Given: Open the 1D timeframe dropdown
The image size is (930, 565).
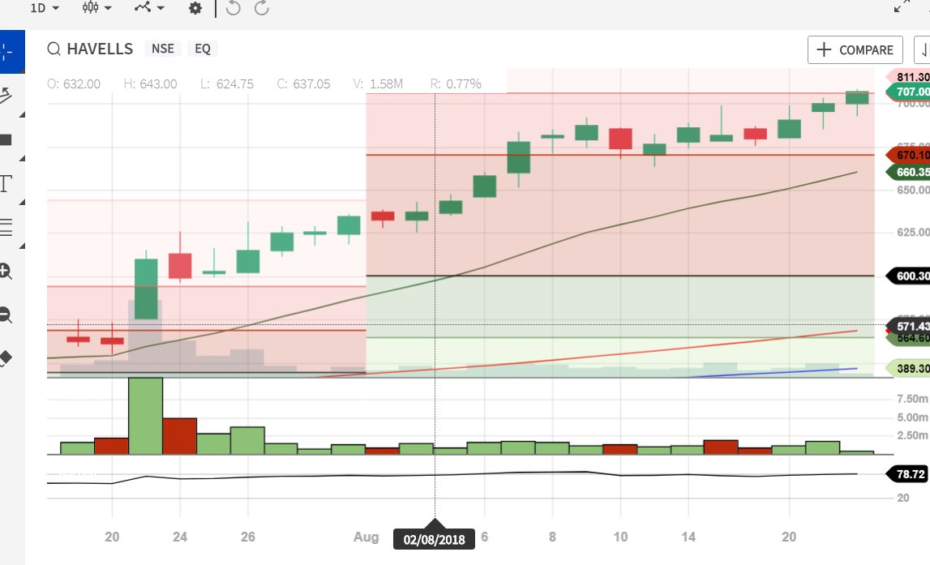Looking at the screenshot, I should (x=45, y=8).
